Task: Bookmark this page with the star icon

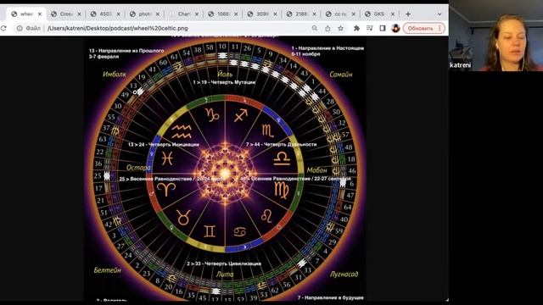Action: point(341,28)
